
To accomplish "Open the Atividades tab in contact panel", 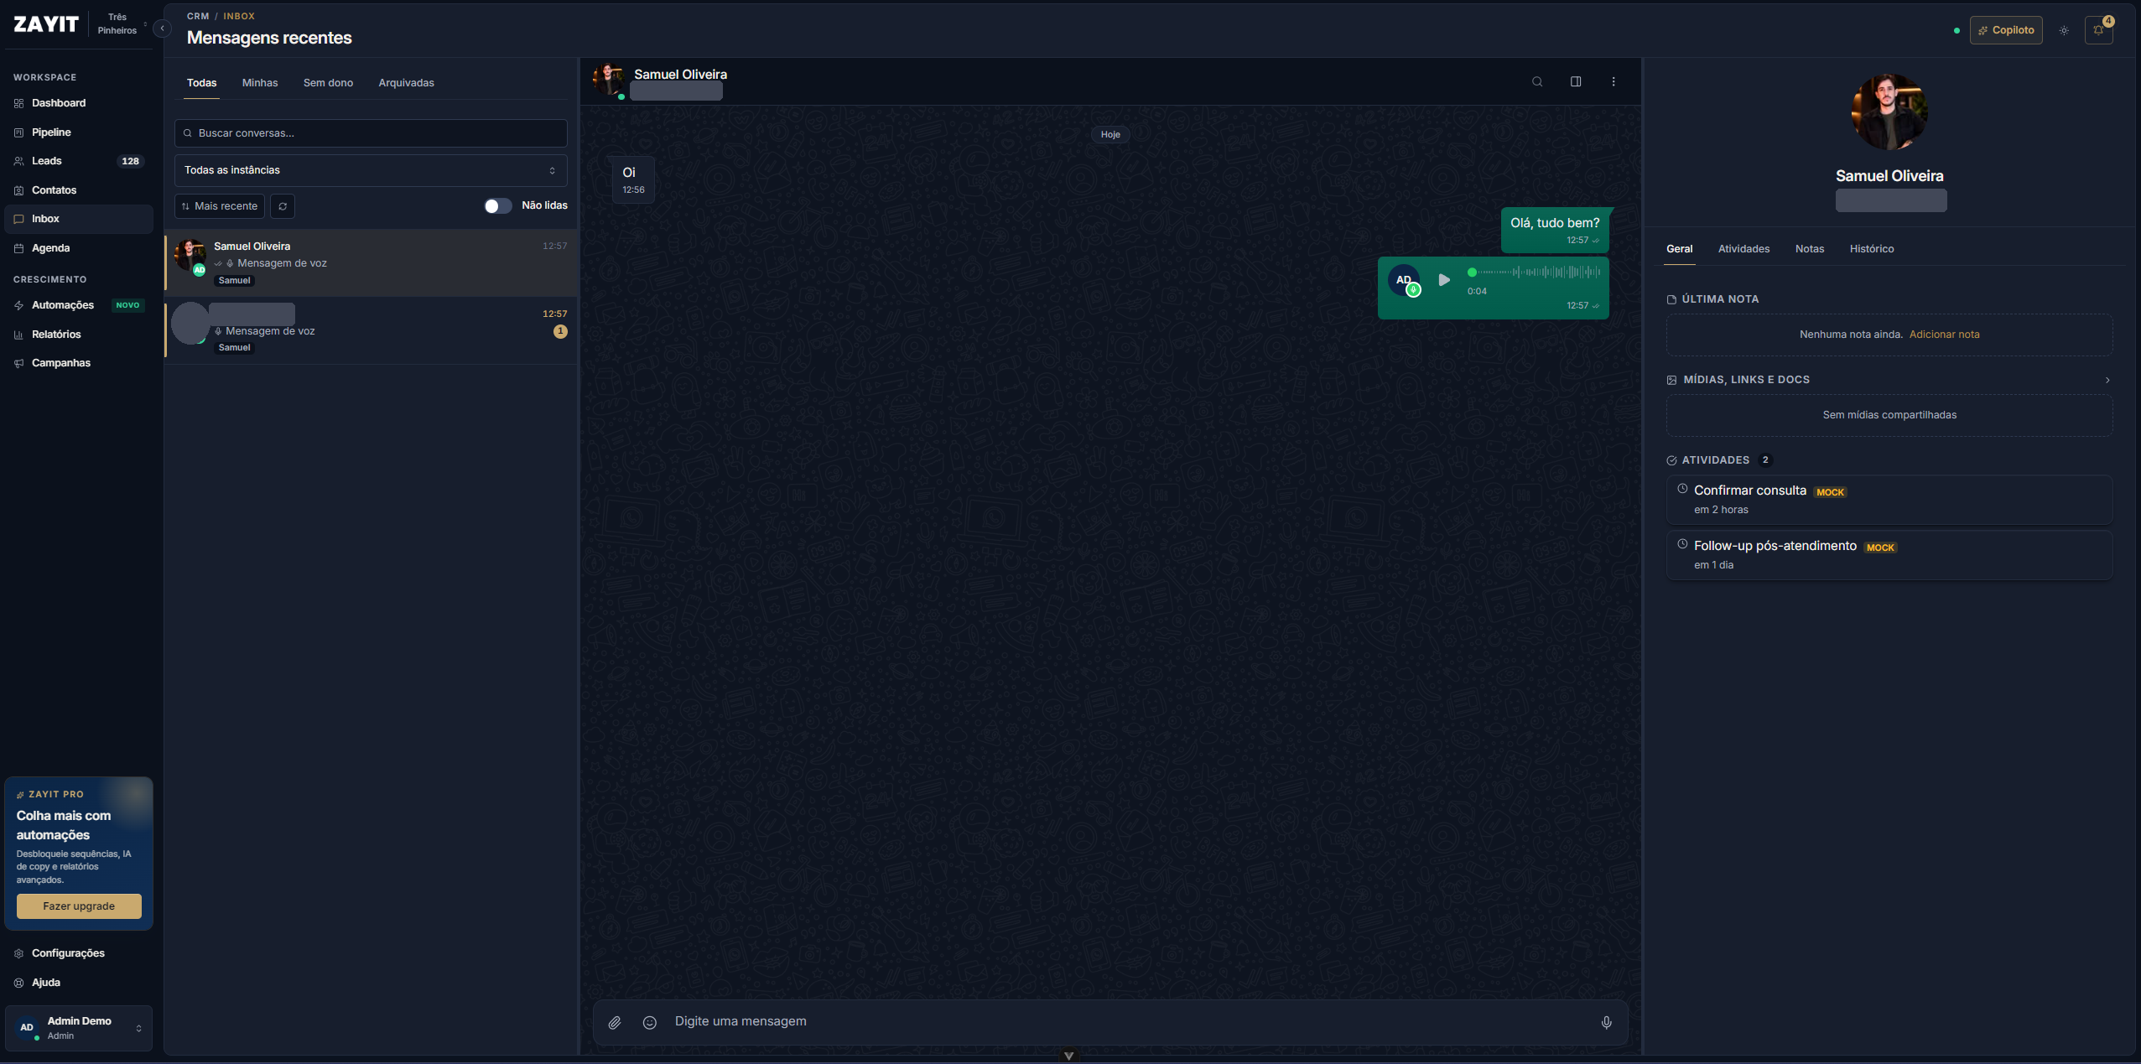I will tap(1743, 249).
